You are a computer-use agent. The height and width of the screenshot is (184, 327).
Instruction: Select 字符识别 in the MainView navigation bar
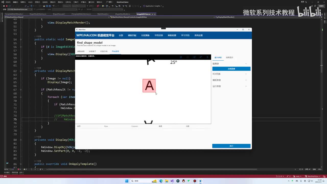tap(159, 35)
